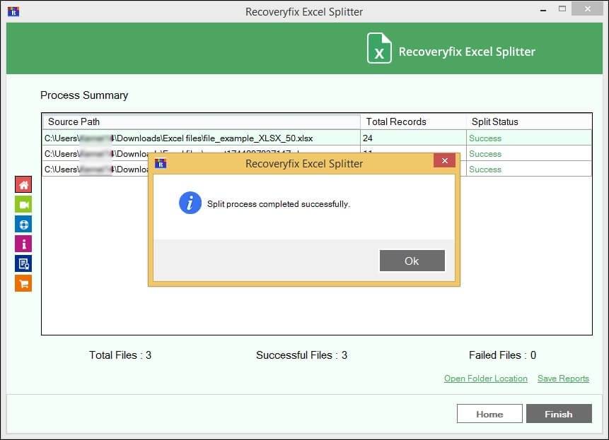Click the Save Reports link

coord(563,379)
